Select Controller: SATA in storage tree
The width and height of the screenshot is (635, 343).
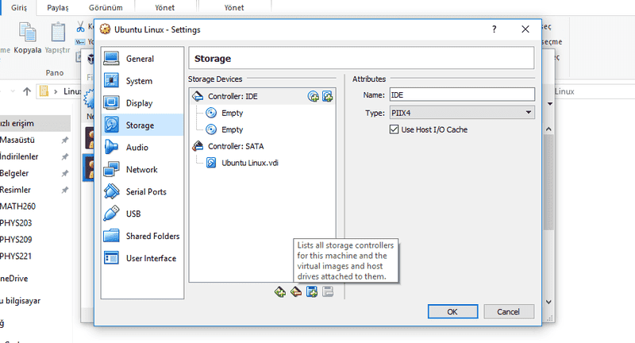(235, 146)
